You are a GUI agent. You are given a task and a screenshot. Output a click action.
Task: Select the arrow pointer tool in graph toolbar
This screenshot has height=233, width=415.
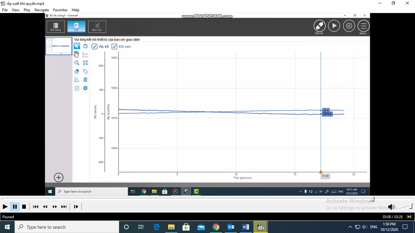77,46
